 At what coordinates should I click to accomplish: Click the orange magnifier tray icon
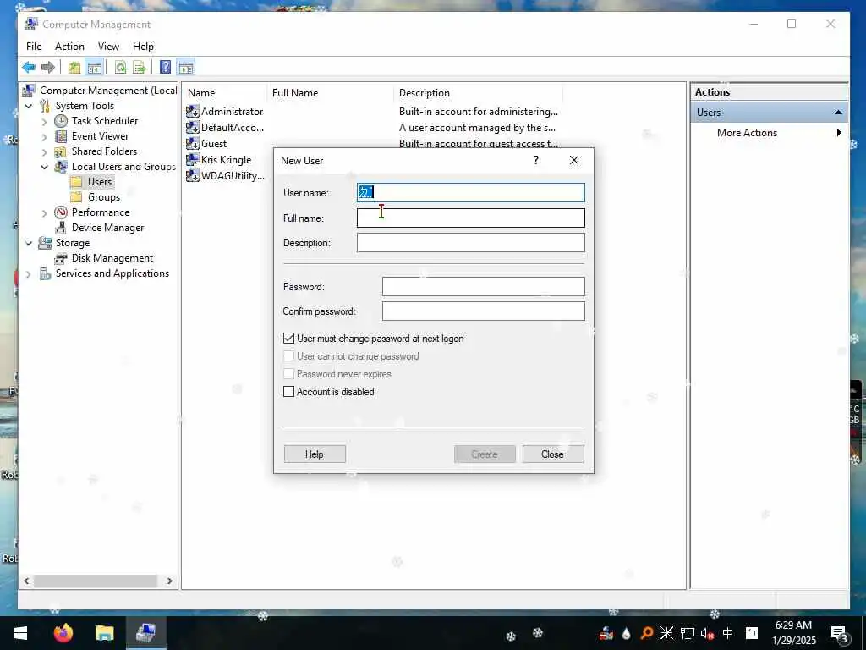[646, 633]
